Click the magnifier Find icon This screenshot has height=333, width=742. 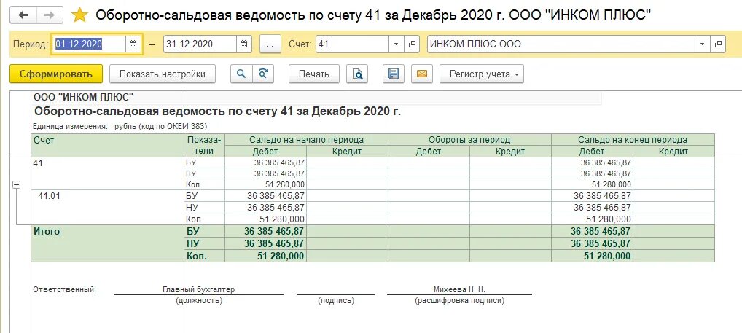click(241, 74)
